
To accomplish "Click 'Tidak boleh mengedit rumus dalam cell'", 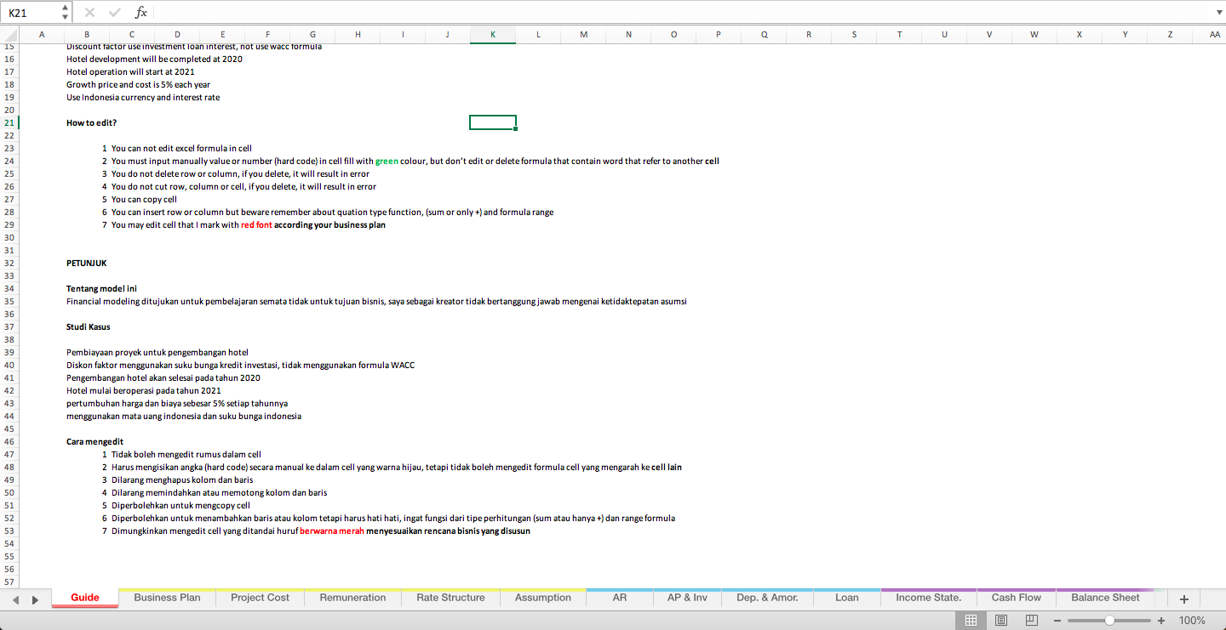I will [x=186, y=454].
